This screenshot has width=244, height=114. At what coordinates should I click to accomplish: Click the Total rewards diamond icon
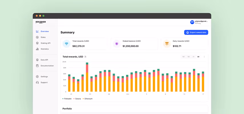point(66,44)
